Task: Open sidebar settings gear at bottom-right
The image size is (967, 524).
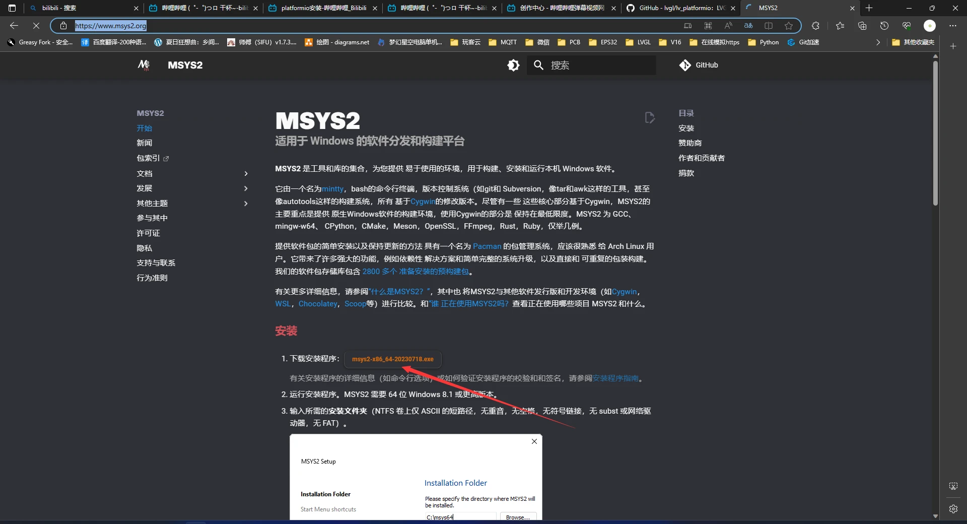Action: [x=953, y=509]
